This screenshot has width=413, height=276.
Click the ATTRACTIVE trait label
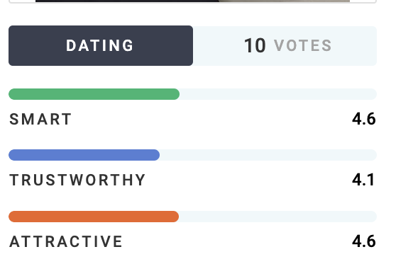66,241
